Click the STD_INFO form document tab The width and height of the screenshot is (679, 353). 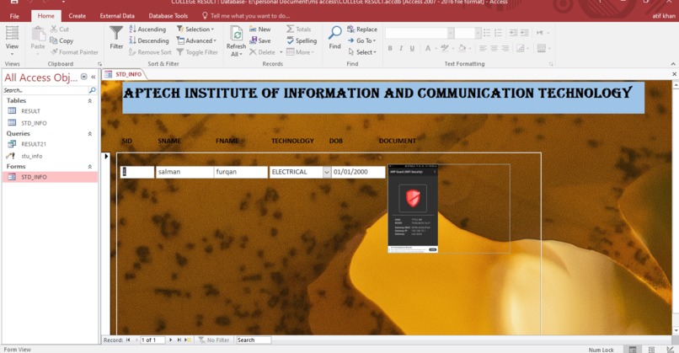[x=125, y=74]
